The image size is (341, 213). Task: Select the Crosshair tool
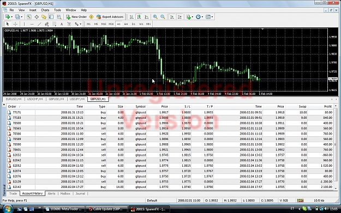click(x=15, y=24)
